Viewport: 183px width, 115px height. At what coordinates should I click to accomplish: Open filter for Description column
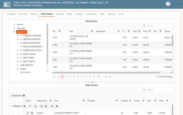(118, 31)
